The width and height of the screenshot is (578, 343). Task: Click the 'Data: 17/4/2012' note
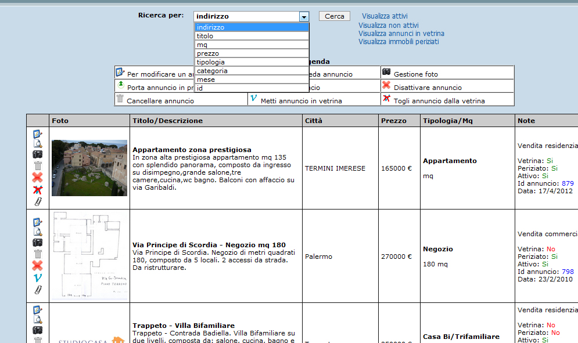pos(545,191)
